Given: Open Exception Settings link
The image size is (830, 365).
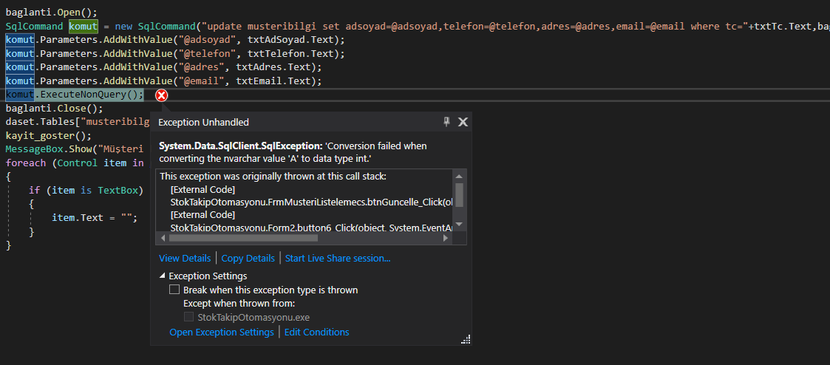Looking at the screenshot, I should point(221,332).
